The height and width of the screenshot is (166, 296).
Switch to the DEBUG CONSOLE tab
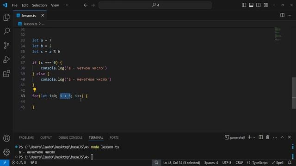(x=70, y=137)
